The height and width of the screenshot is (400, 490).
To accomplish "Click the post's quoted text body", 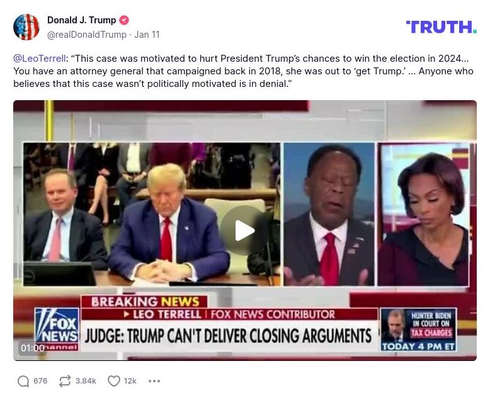I will click(x=244, y=71).
